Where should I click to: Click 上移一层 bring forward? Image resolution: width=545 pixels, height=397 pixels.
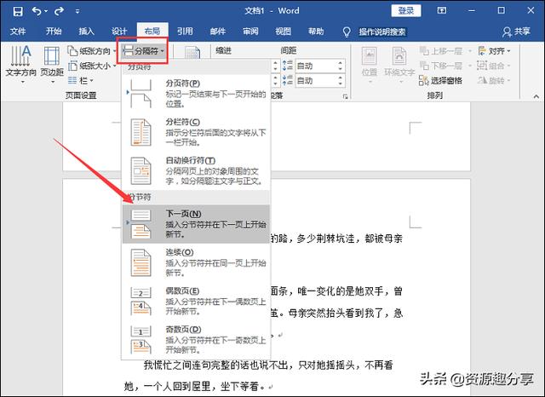pos(441,51)
